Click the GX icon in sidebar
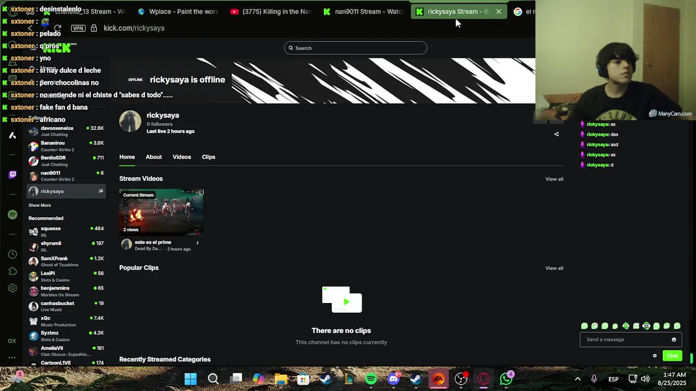The image size is (696, 391). tap(12, 341)
